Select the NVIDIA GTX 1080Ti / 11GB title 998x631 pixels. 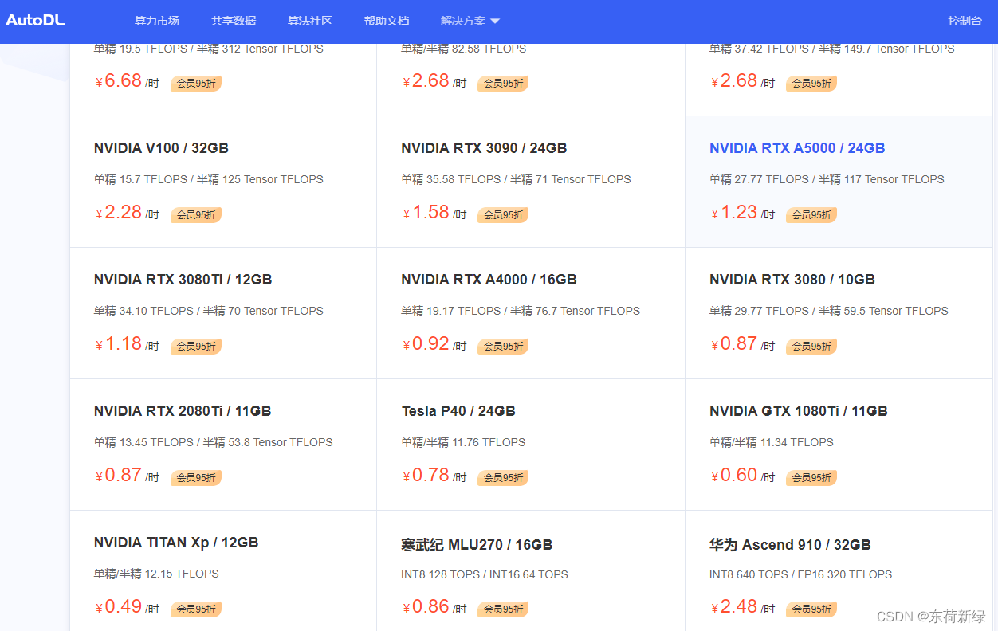click(799, 411)
